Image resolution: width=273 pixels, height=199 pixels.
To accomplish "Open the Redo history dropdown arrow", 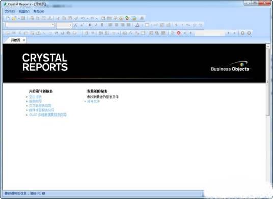I will [97, 18].
